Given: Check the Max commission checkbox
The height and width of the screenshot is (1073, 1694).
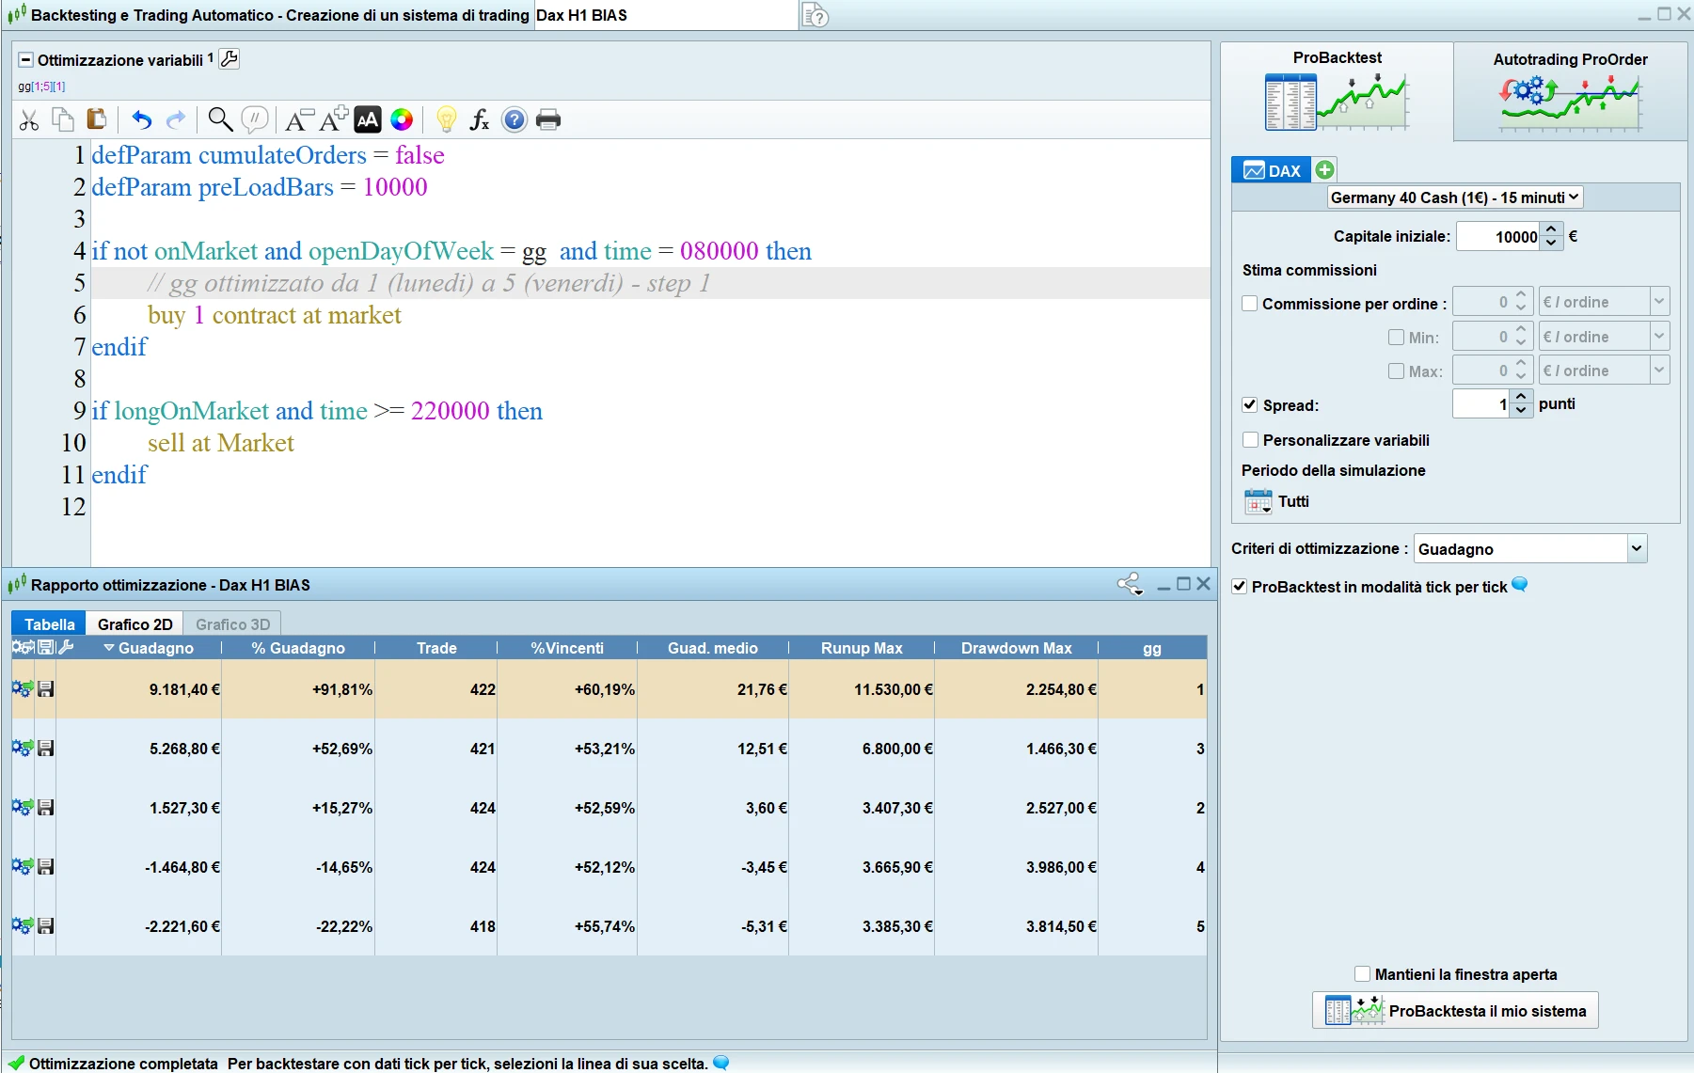Looking at the screenshot, I should (x=1397, y=371).
